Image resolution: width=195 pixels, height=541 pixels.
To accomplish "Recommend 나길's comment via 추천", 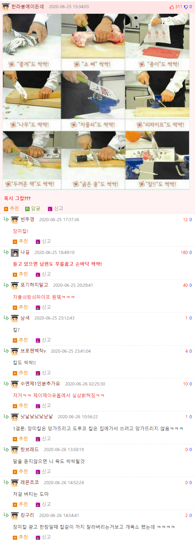I will (20, 274).
